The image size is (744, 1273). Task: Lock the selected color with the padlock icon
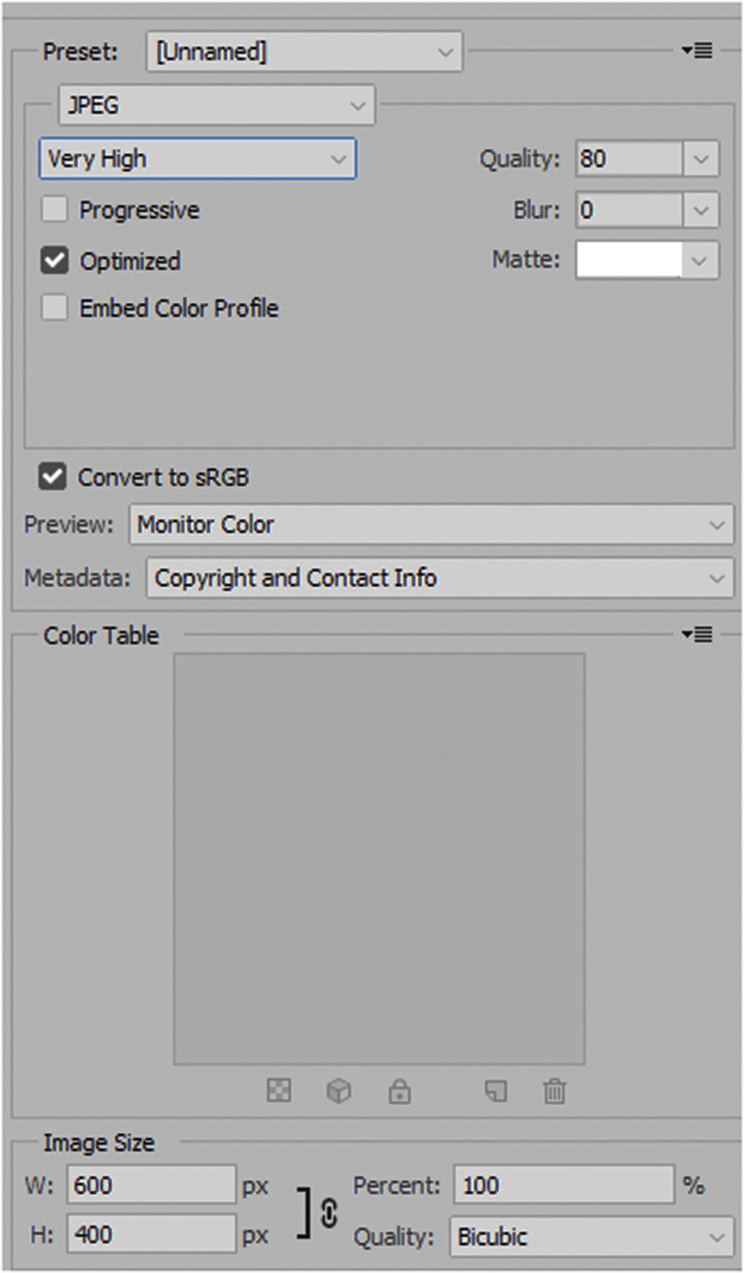(399, 1091)
